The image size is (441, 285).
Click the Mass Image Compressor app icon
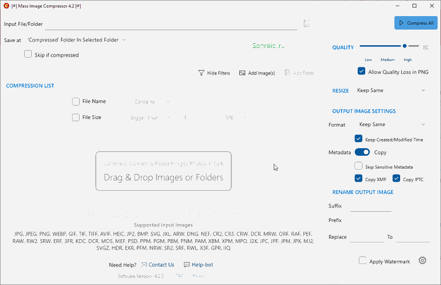(x=6, y=5)
